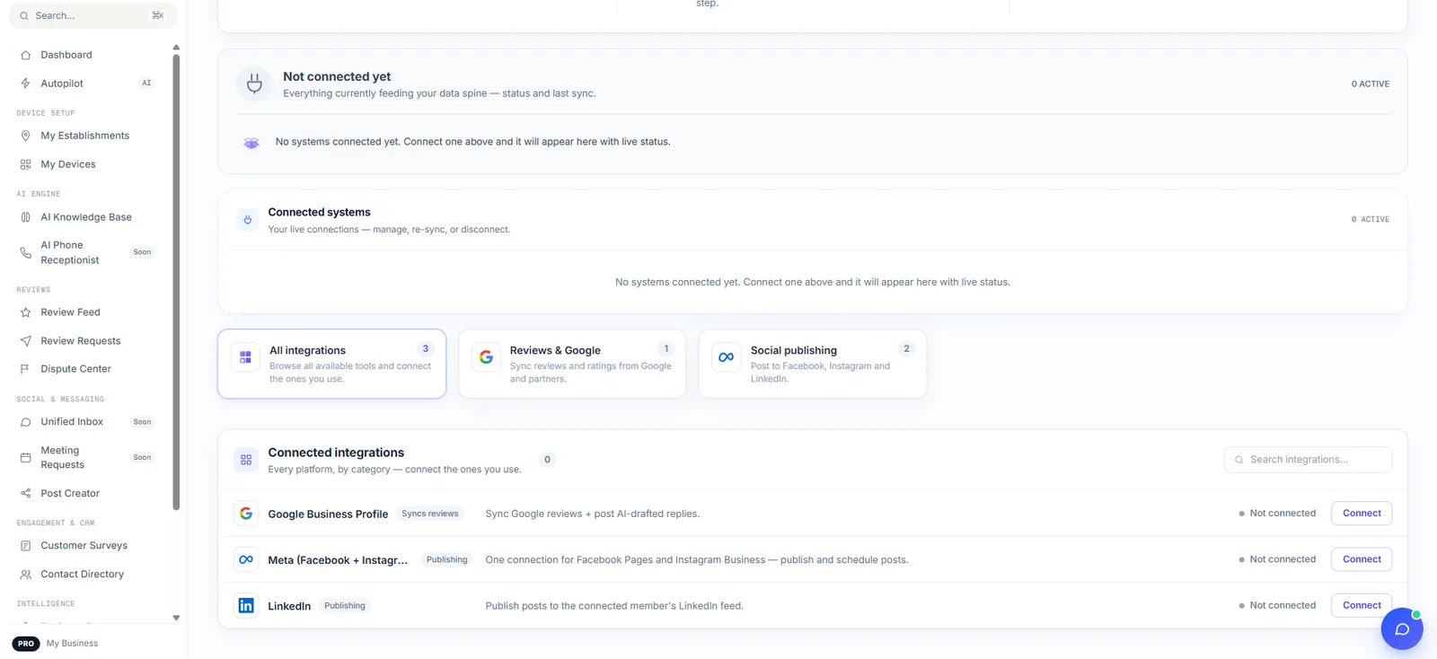Connect the LinkedIn integration
Screen dimensions: 1437x659
point(1362,606)
